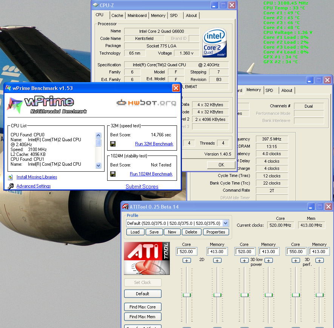Switch to CPU tab in CPU-Z
This screenshot has width=334, height=328.
point(100,15)
